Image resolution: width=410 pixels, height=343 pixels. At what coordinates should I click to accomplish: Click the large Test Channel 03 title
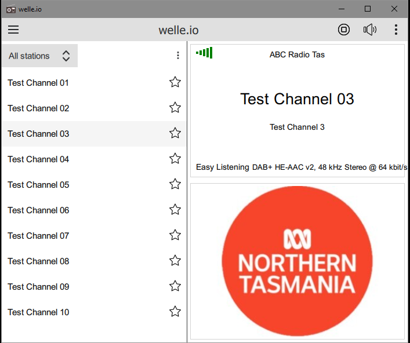297,99
